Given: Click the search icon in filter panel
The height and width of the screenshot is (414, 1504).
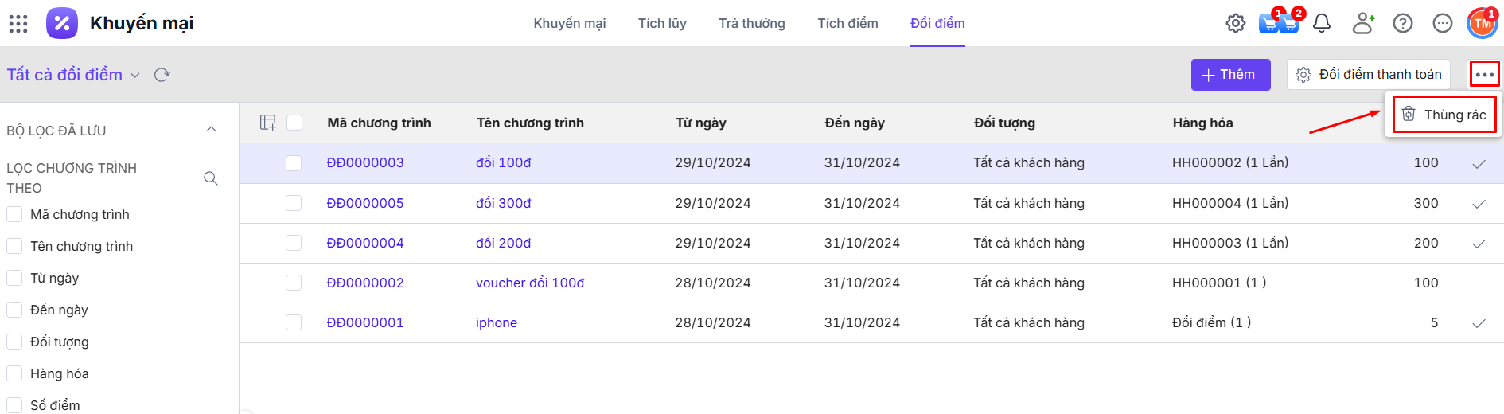Looking at the screenshot, I should [x=211, y=178].
